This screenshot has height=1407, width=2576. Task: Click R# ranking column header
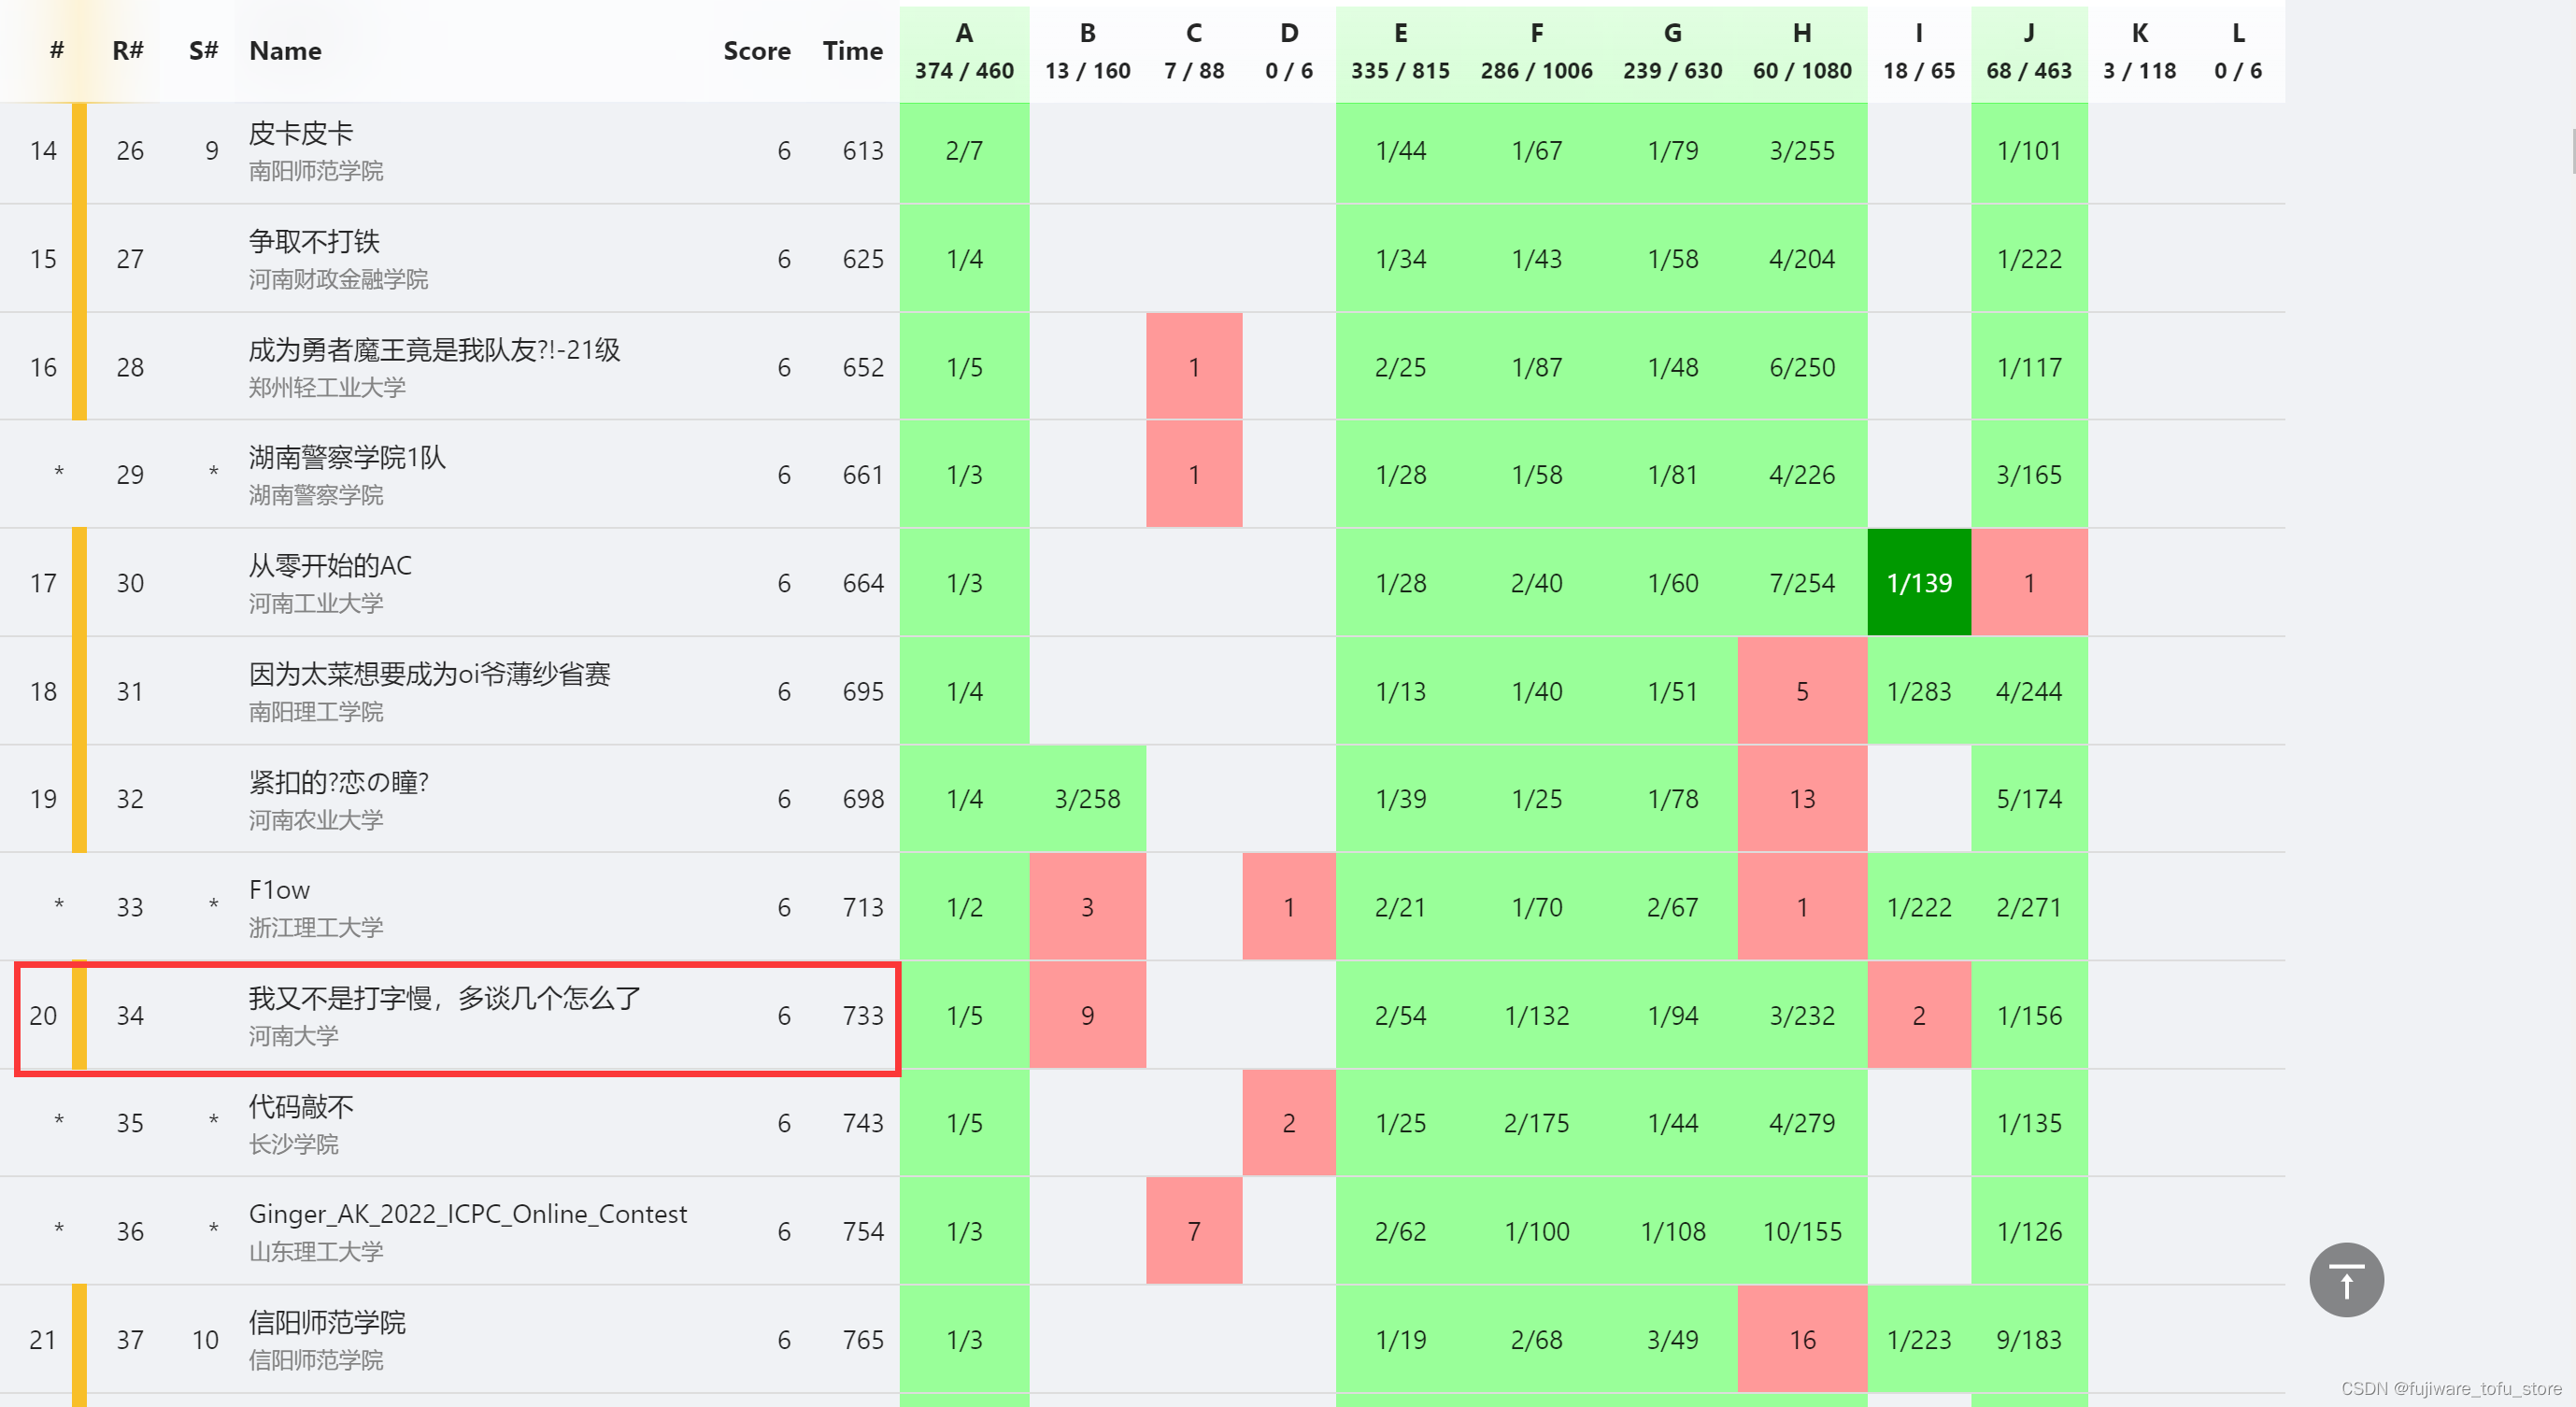(128, 51)
